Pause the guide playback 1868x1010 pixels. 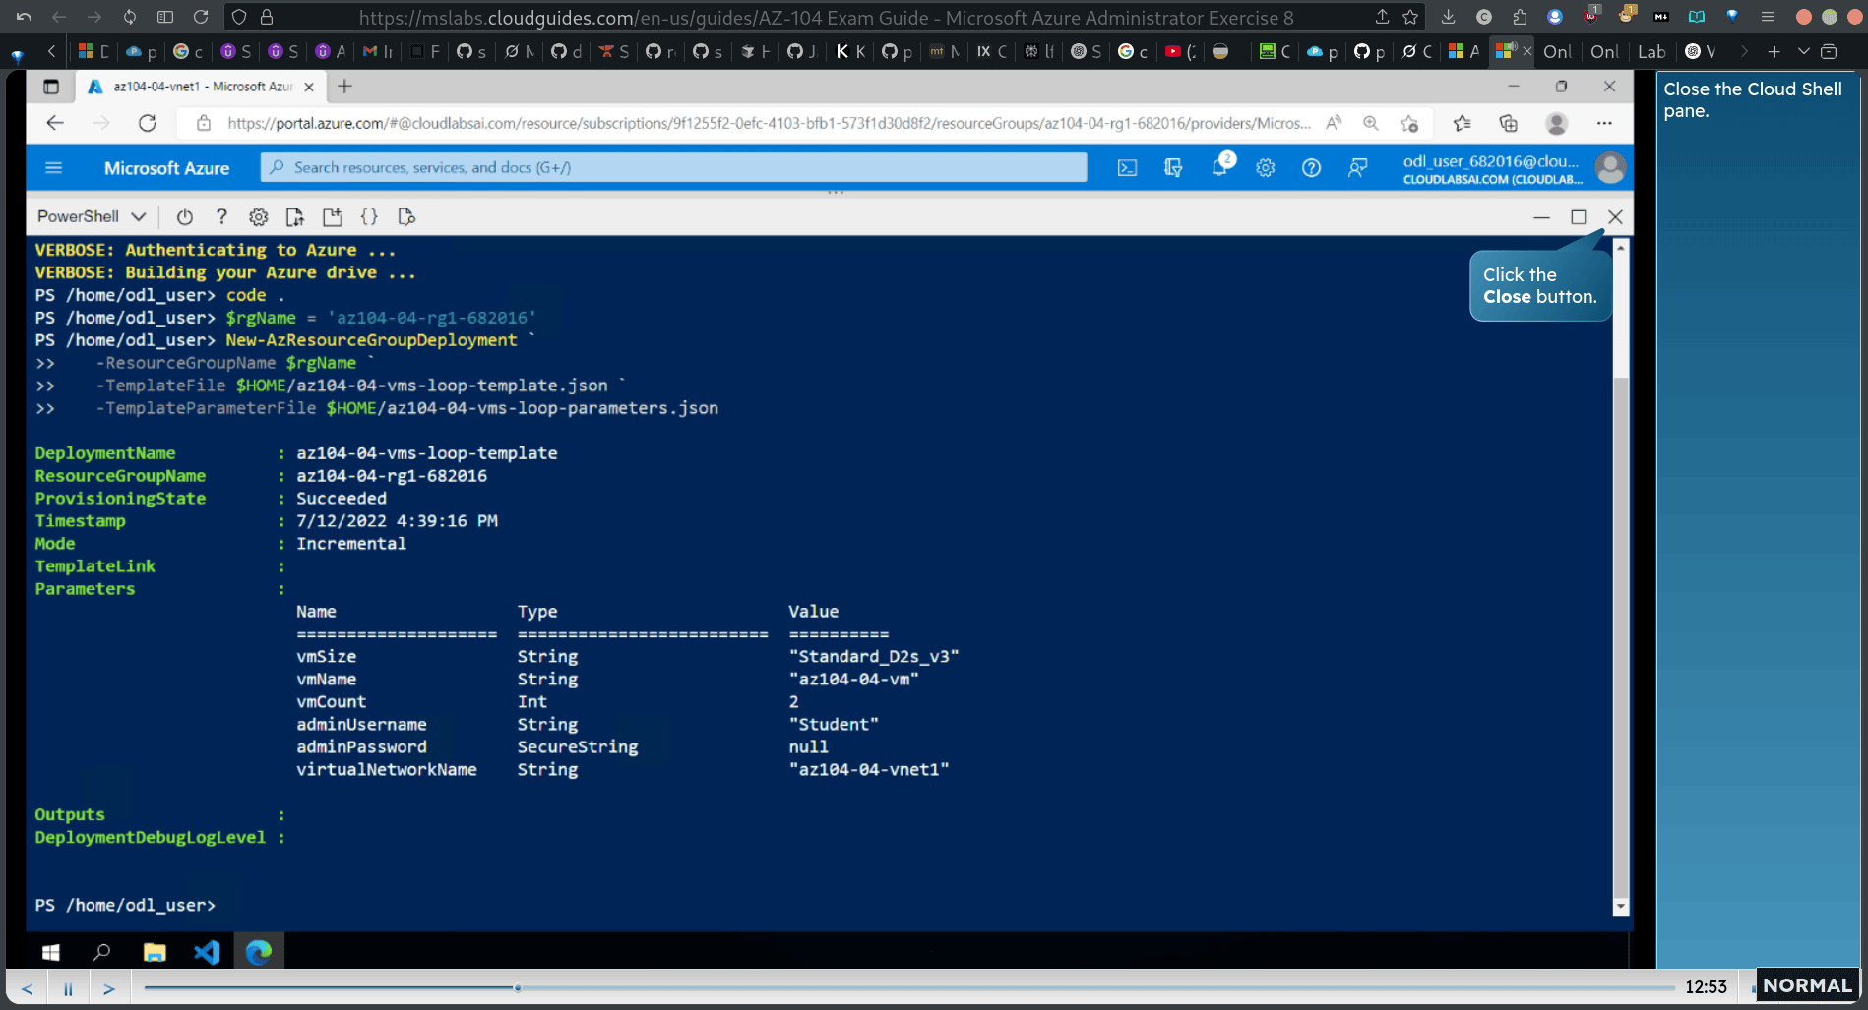(68, 988)
